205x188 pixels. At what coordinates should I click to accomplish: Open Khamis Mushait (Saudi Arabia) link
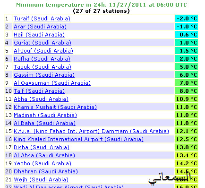point(55,107)
